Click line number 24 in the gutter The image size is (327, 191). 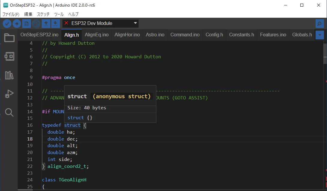30,180
